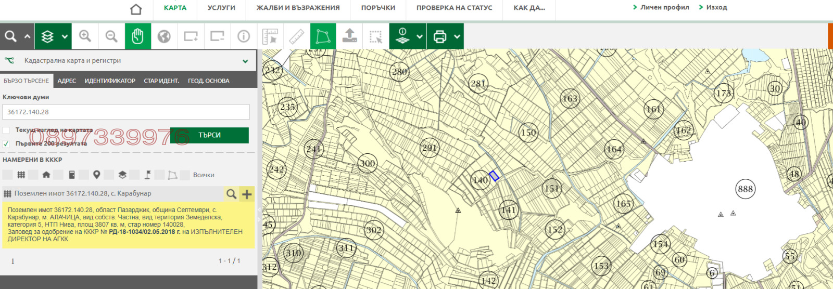Viewport: 833px width, 289px height.
Task: Enable 'Текущ изглед на картата' checkbox
Action: [6, 130]
